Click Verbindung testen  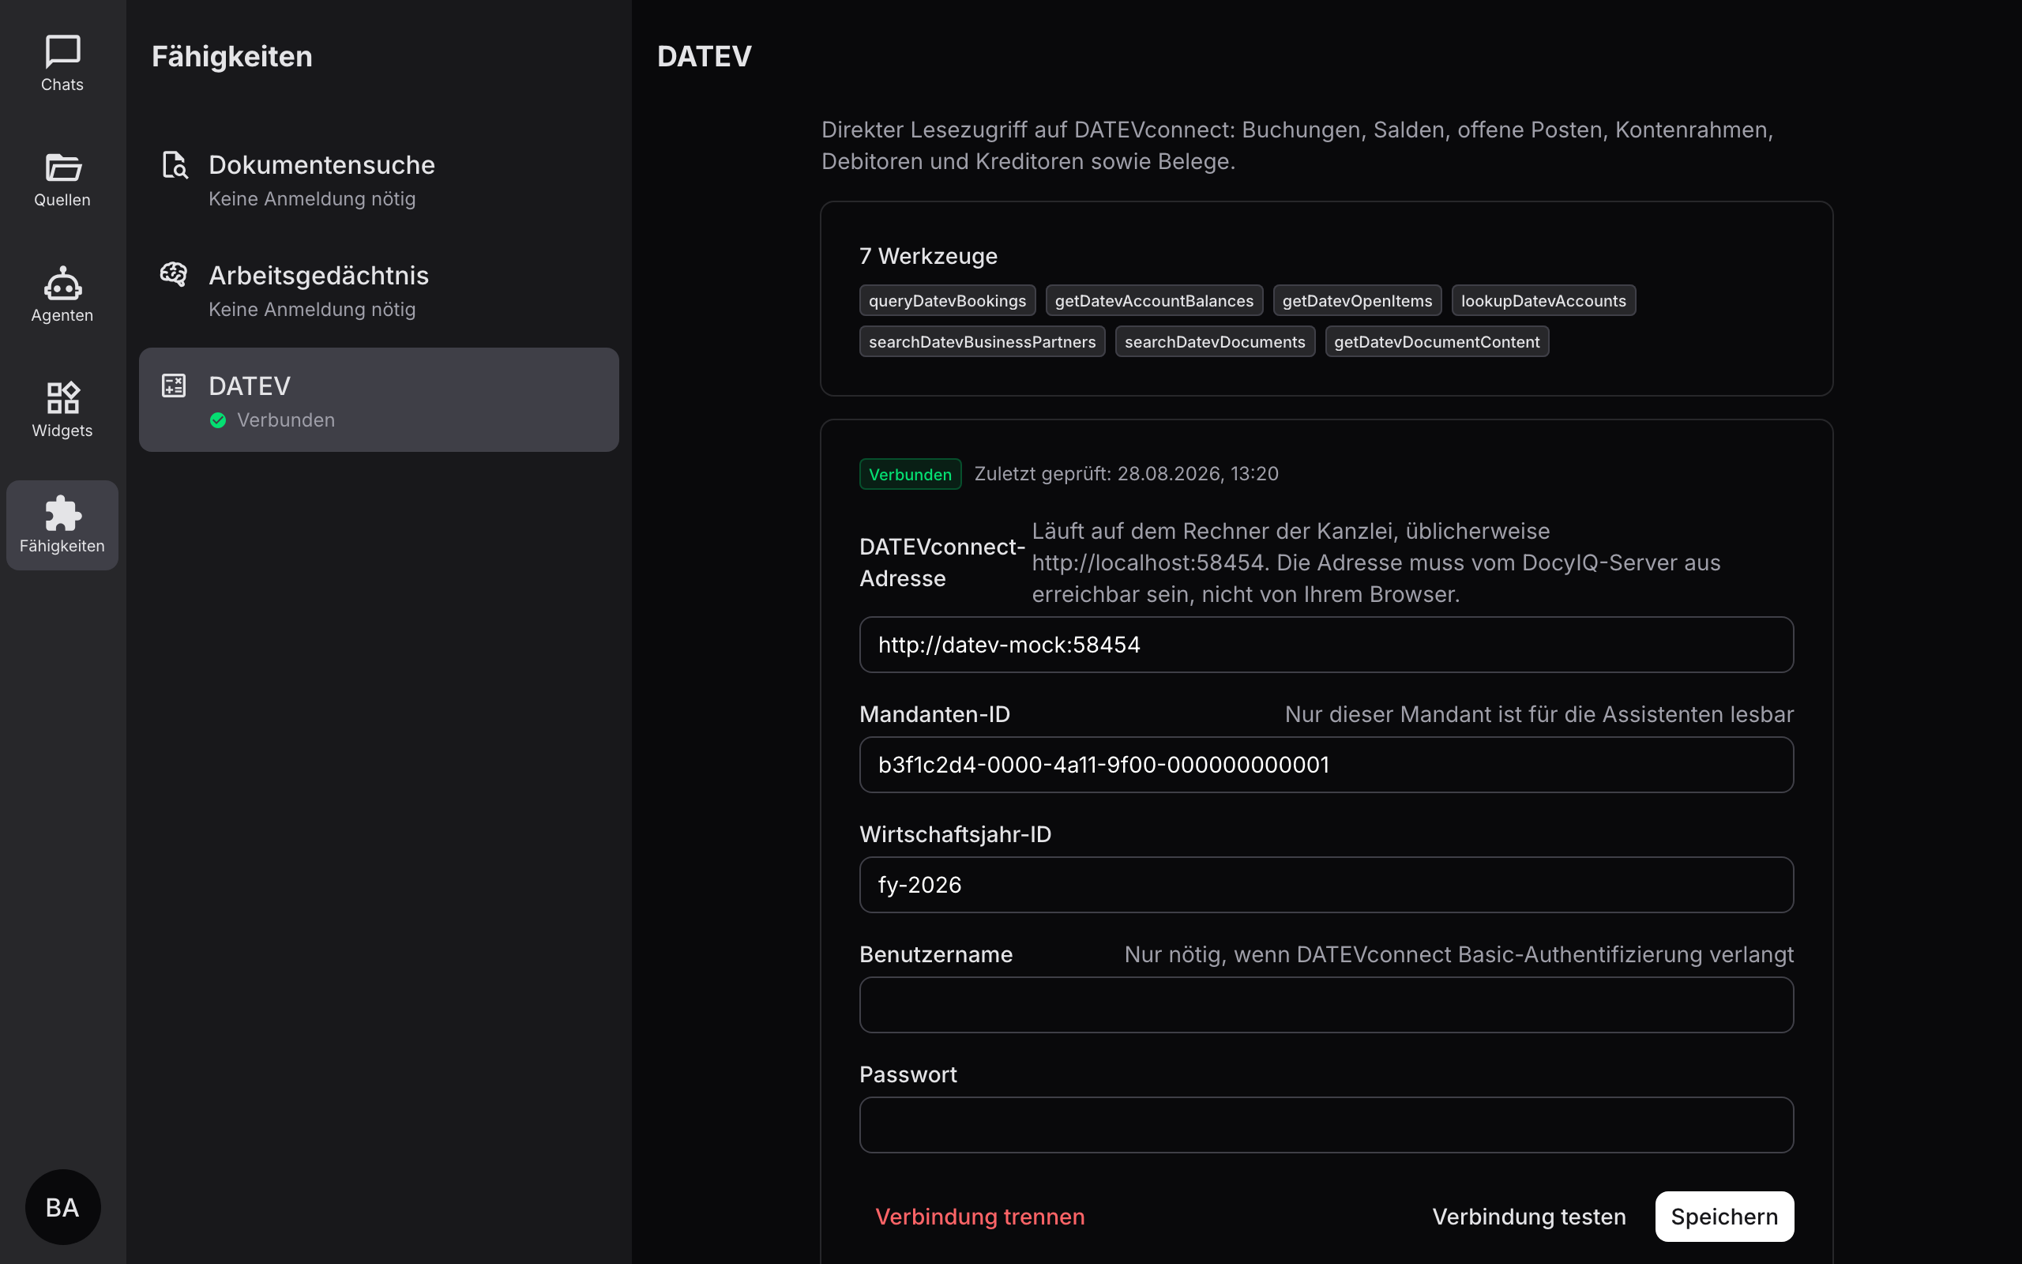coord(1529,1217)
